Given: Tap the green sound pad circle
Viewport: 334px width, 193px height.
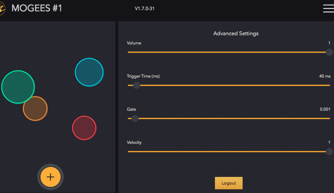Looking at the screenshot, I should pos(18,87).
